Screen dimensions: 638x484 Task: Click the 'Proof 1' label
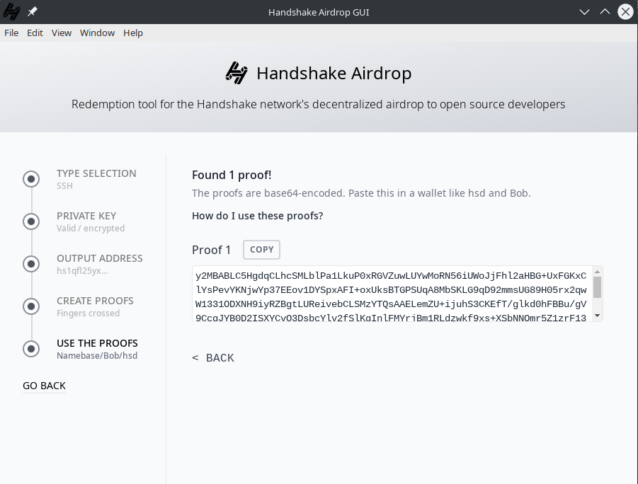point(211,250)
